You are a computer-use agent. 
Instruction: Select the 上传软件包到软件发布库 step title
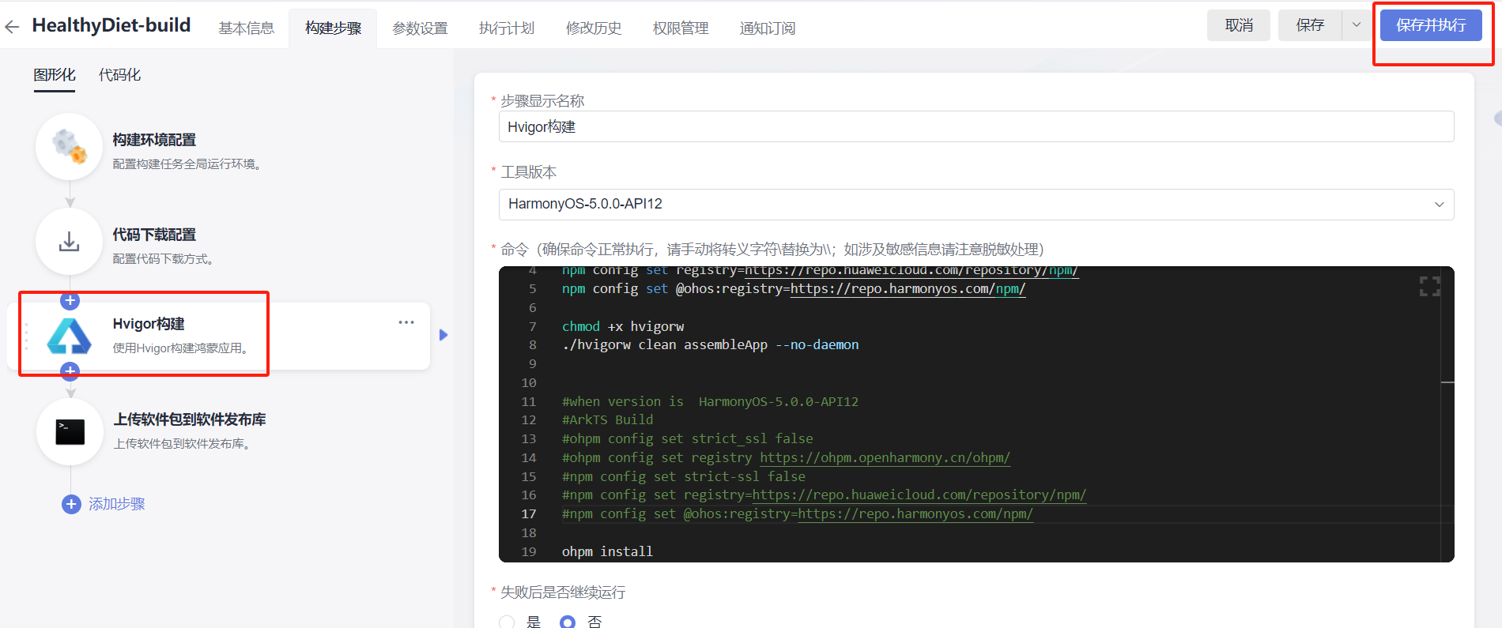coord(190,419)
